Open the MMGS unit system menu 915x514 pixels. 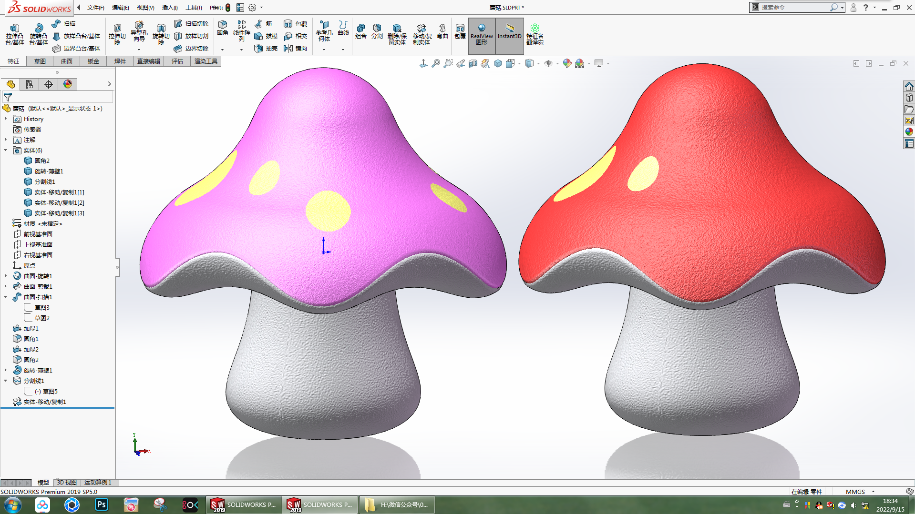[860, 492]
